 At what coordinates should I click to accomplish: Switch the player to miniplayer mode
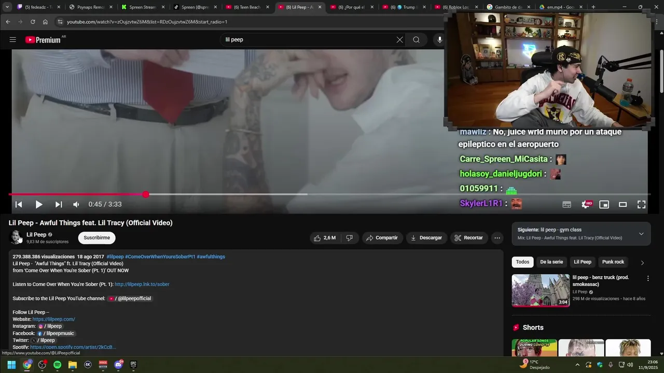[x=604, y=205]
